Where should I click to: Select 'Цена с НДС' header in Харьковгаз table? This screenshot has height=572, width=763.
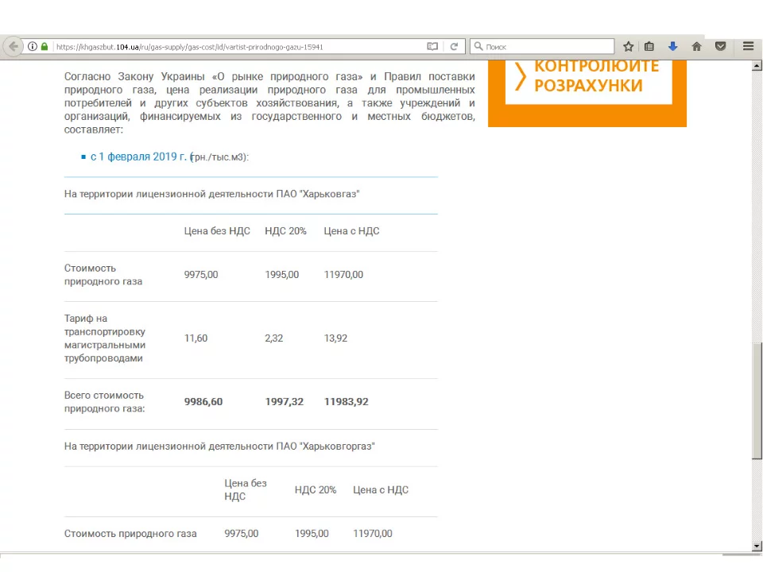click(351, 231)
